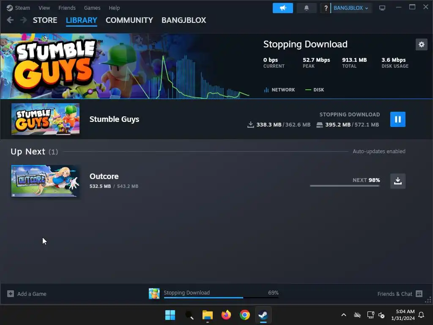
Task: Open the Help menu
Action: pos(114,8)
